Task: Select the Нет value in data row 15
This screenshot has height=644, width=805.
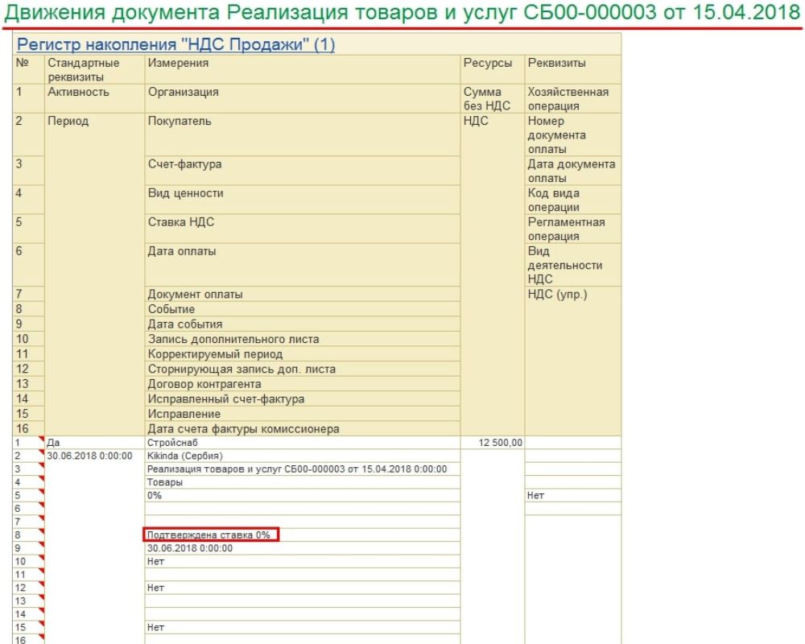Action: click(x=303, y=628)
